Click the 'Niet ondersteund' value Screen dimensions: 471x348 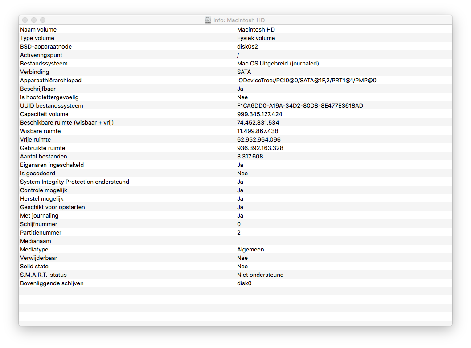260,275
